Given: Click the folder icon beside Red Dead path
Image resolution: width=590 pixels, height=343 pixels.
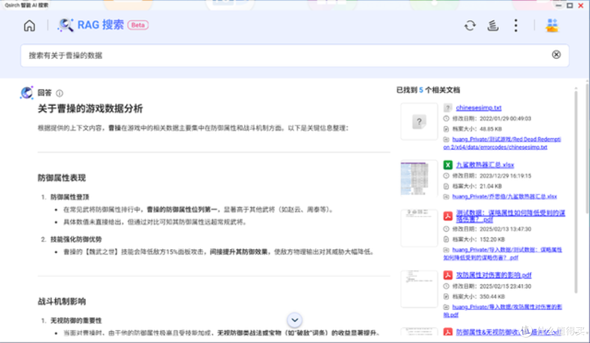Looking at the screenshot, I should pos(446,140).
